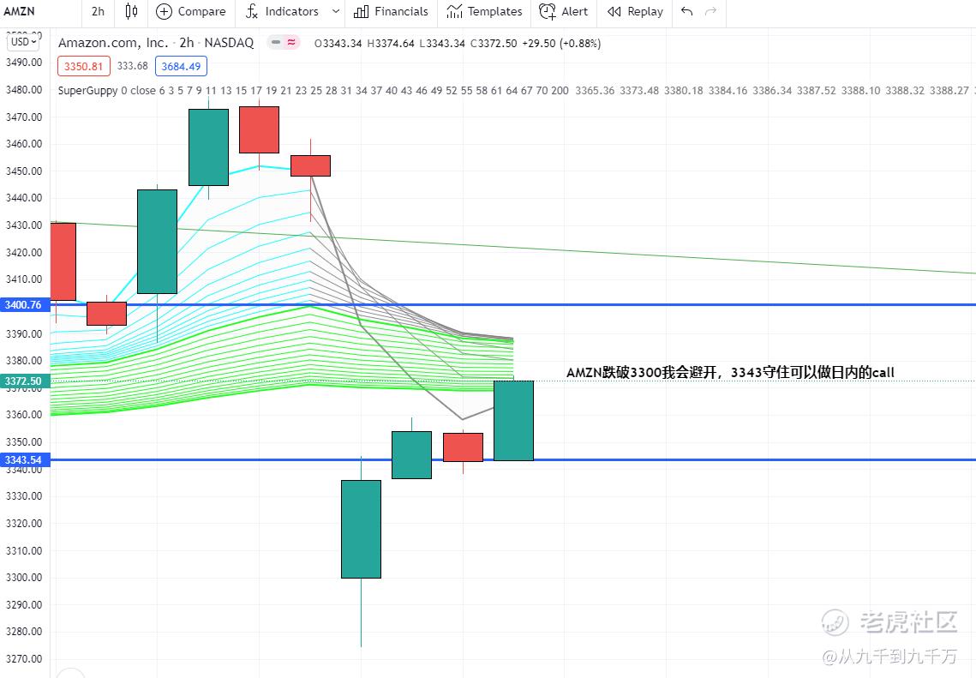The width and height of the screenshot is (976, 678).
Task: Expand the indicators favorites chevron
Action: click(x=336, y=11)
